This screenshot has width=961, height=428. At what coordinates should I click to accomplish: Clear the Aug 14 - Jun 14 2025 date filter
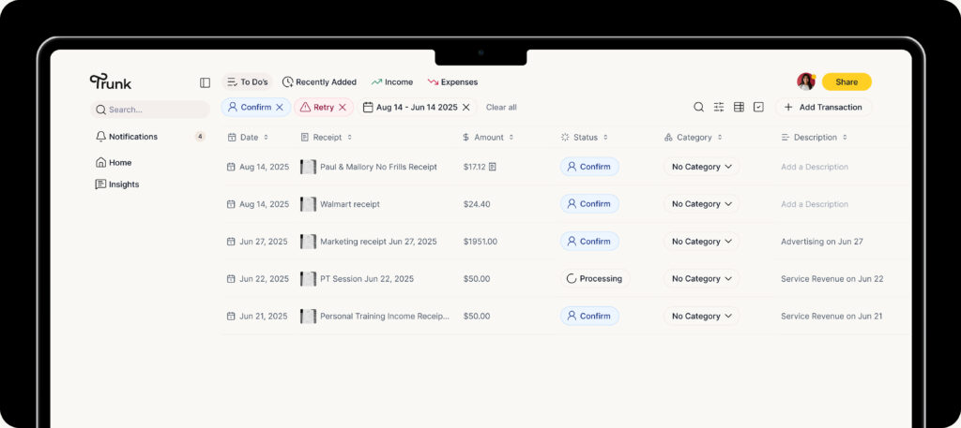pos(465,108)
